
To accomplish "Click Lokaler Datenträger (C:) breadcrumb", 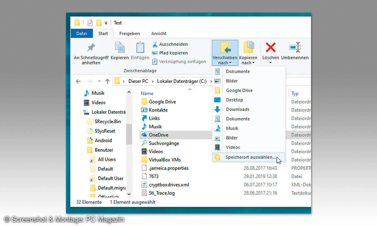I will coord(182,81).
